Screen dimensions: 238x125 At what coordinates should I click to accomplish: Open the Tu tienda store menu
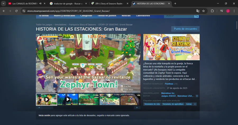pyautogui.click(x=44, y=16)
